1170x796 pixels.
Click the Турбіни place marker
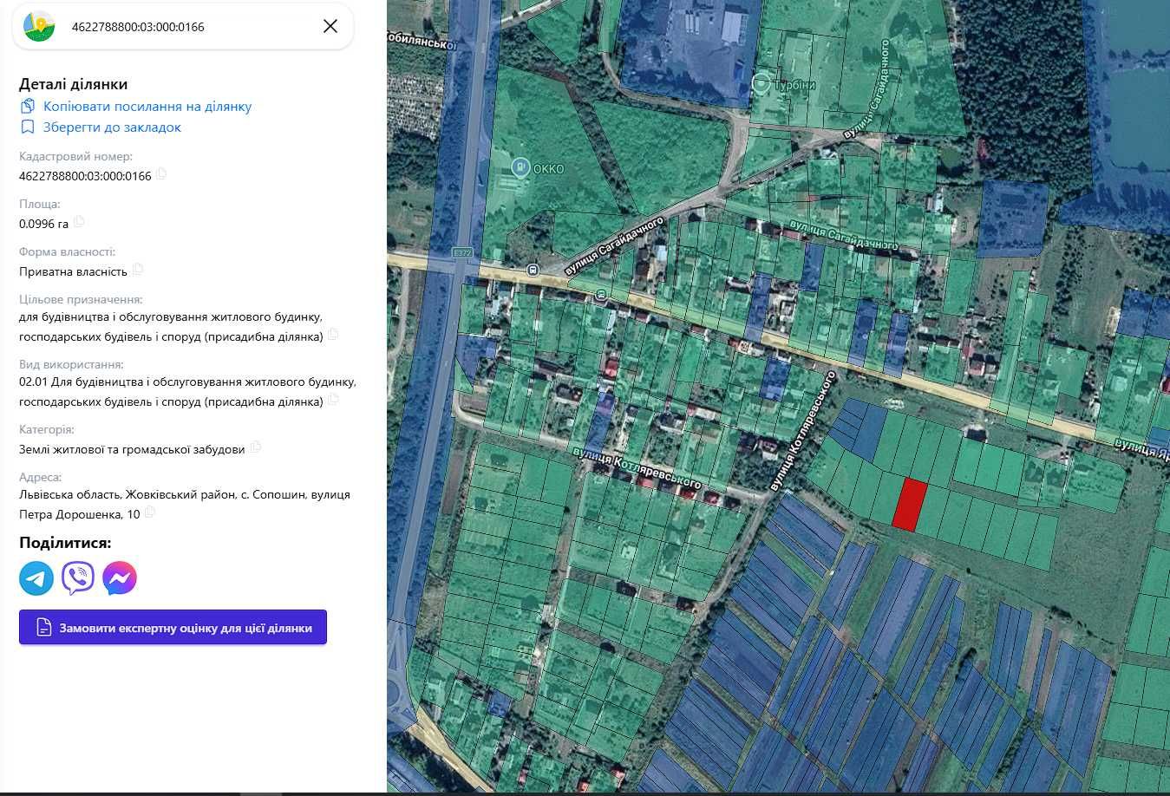tap(761, 83)
